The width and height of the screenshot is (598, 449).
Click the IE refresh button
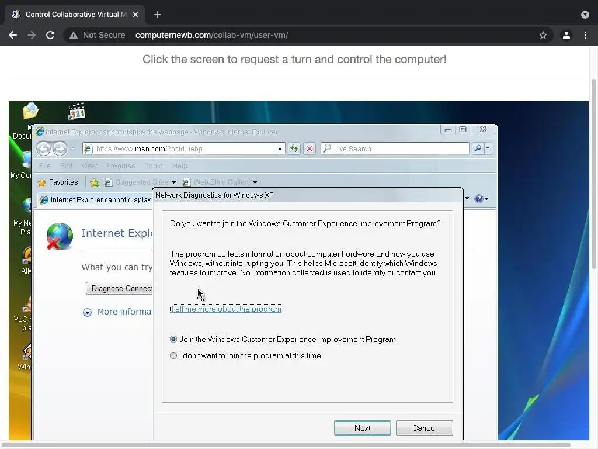coord(294,148)
